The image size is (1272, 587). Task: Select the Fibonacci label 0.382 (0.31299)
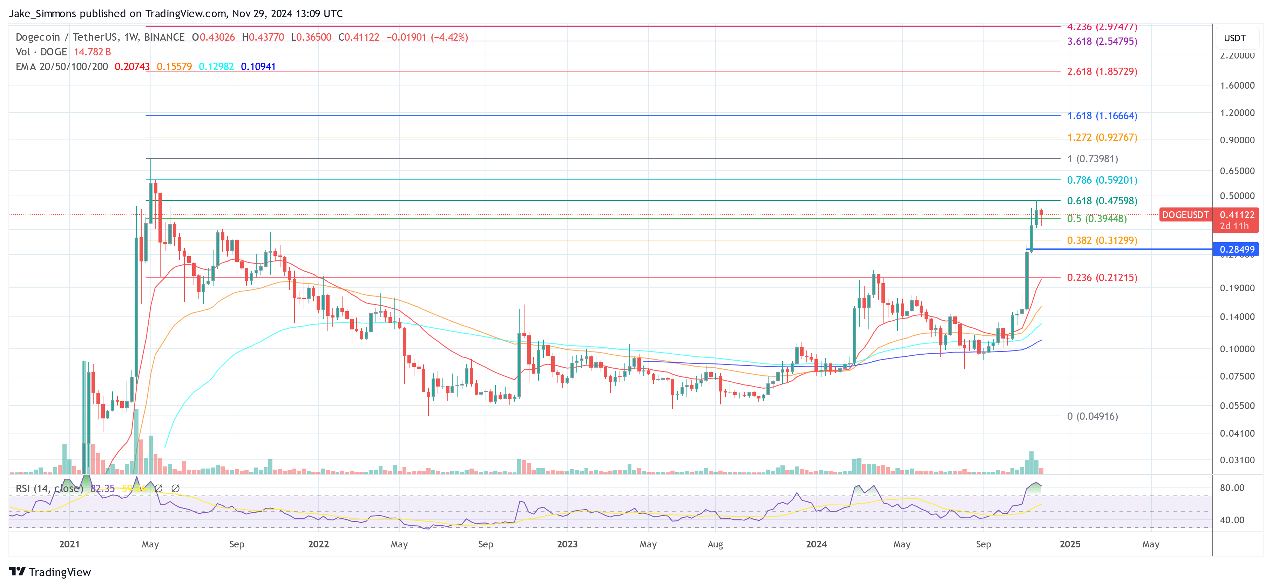click(1102, 240)
